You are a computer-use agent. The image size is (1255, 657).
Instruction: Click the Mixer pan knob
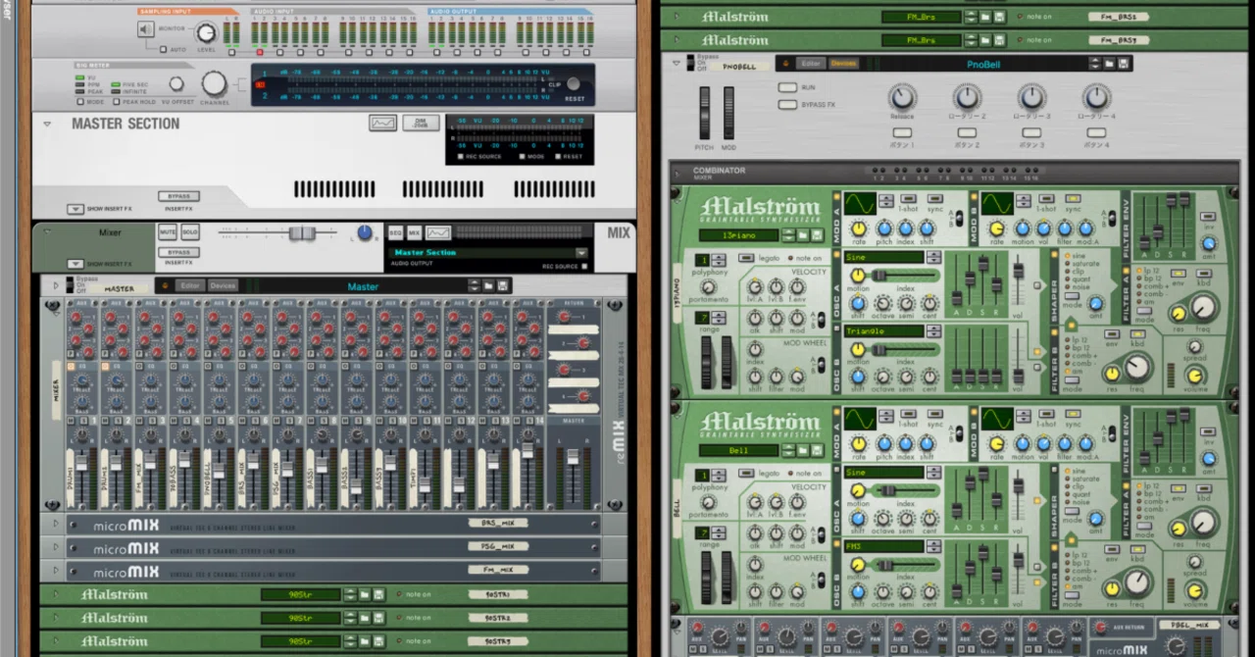point(365,232)
